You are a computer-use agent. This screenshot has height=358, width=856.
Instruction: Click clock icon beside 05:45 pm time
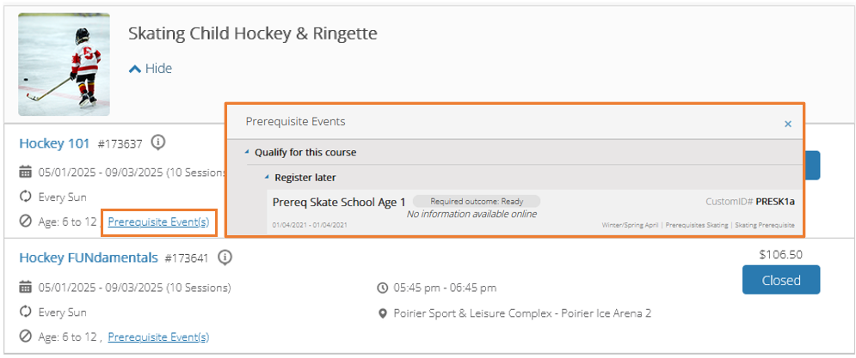[383, 287]
